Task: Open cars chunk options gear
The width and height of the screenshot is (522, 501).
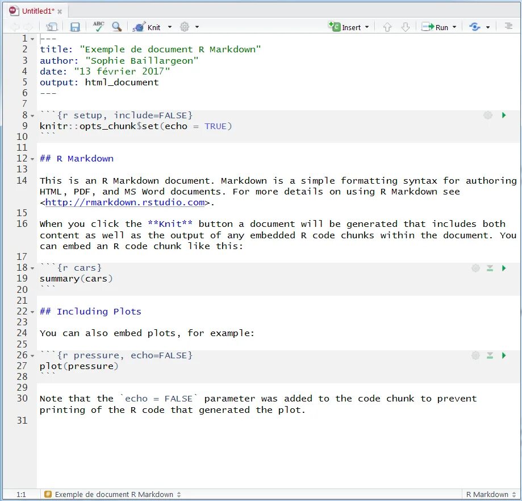Action: 476,268
